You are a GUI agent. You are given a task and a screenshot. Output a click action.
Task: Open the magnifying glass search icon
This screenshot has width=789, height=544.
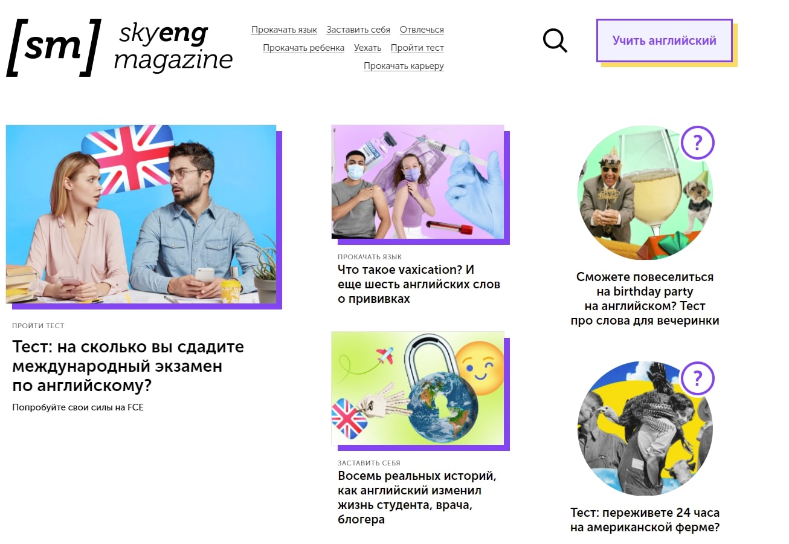(x=555, y=40)
